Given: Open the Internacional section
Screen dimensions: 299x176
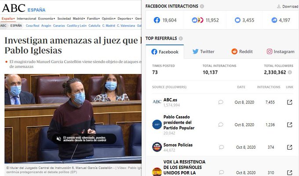Looking at the screenshot, I should tap(26, 18).
